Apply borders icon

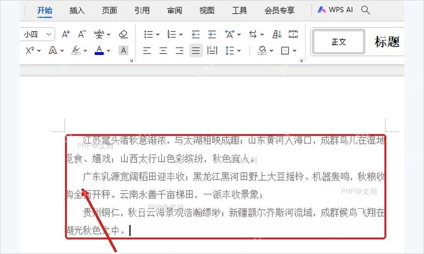(x=285, y=50)
